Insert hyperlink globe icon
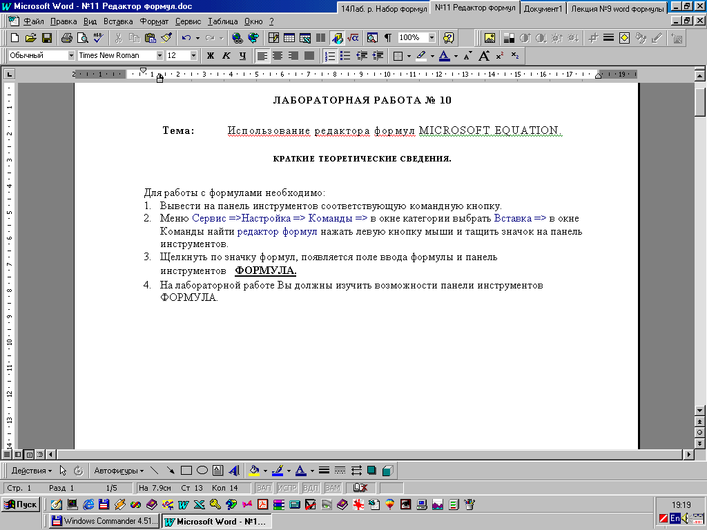 (238, 38)
